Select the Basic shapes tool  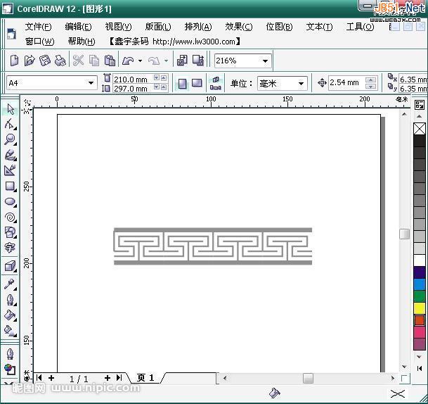pos(11,232)
